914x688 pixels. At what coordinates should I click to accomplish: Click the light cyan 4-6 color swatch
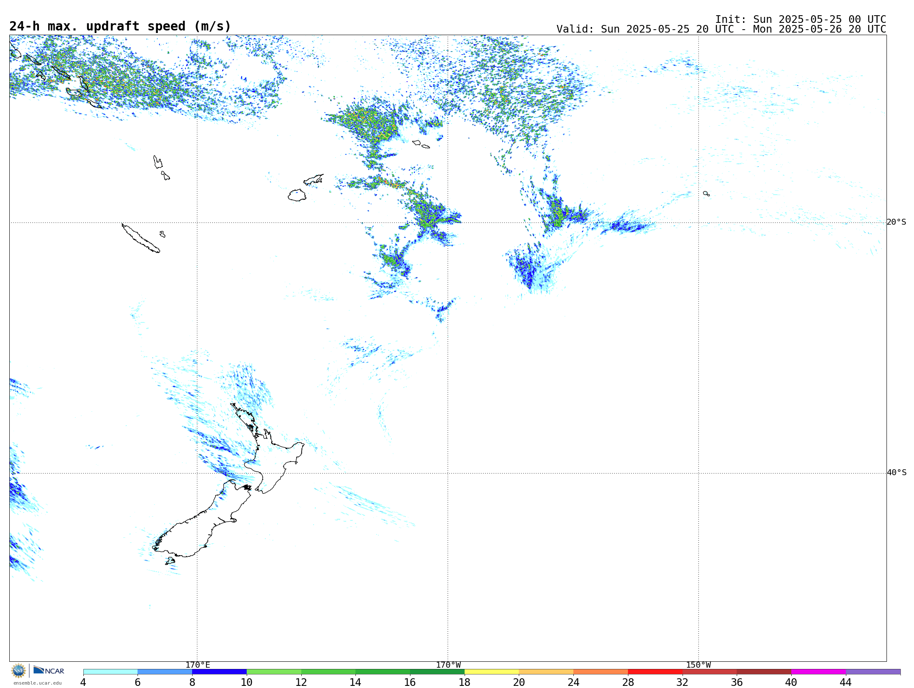click(110, 672)
